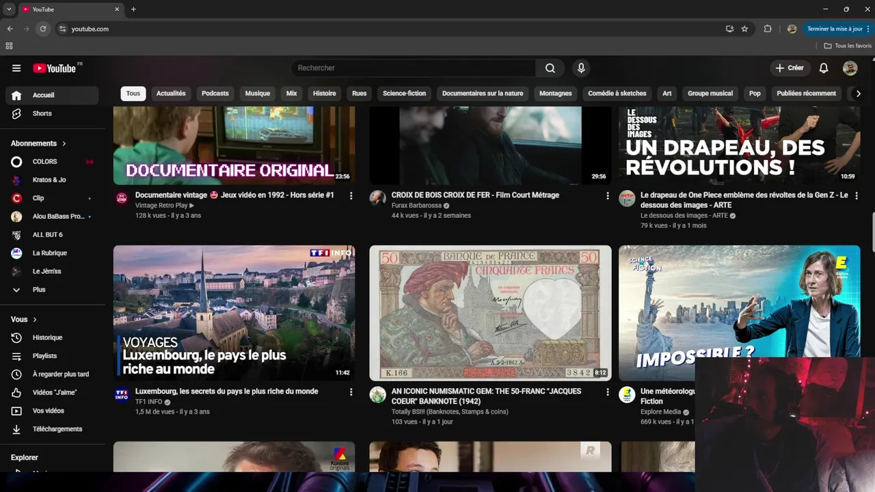Open Vos vidéos in sidebar
Screen dimensions: 875x492
(52, 411)
